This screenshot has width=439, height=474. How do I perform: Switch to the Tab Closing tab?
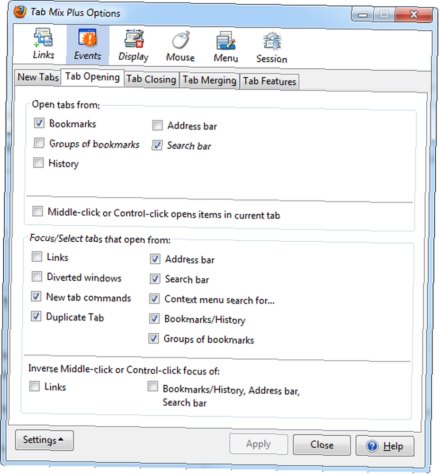click(x=151, y=79)
